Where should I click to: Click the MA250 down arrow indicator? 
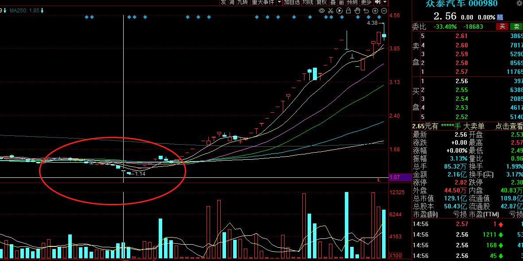pos(42,11)
